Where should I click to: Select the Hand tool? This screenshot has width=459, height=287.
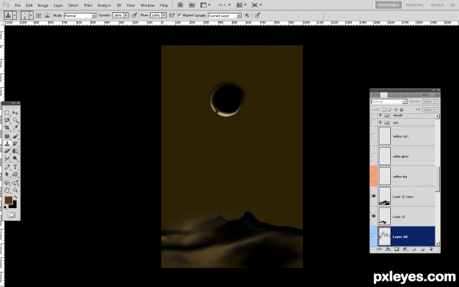pyautogui.click(x=8, y=191)
